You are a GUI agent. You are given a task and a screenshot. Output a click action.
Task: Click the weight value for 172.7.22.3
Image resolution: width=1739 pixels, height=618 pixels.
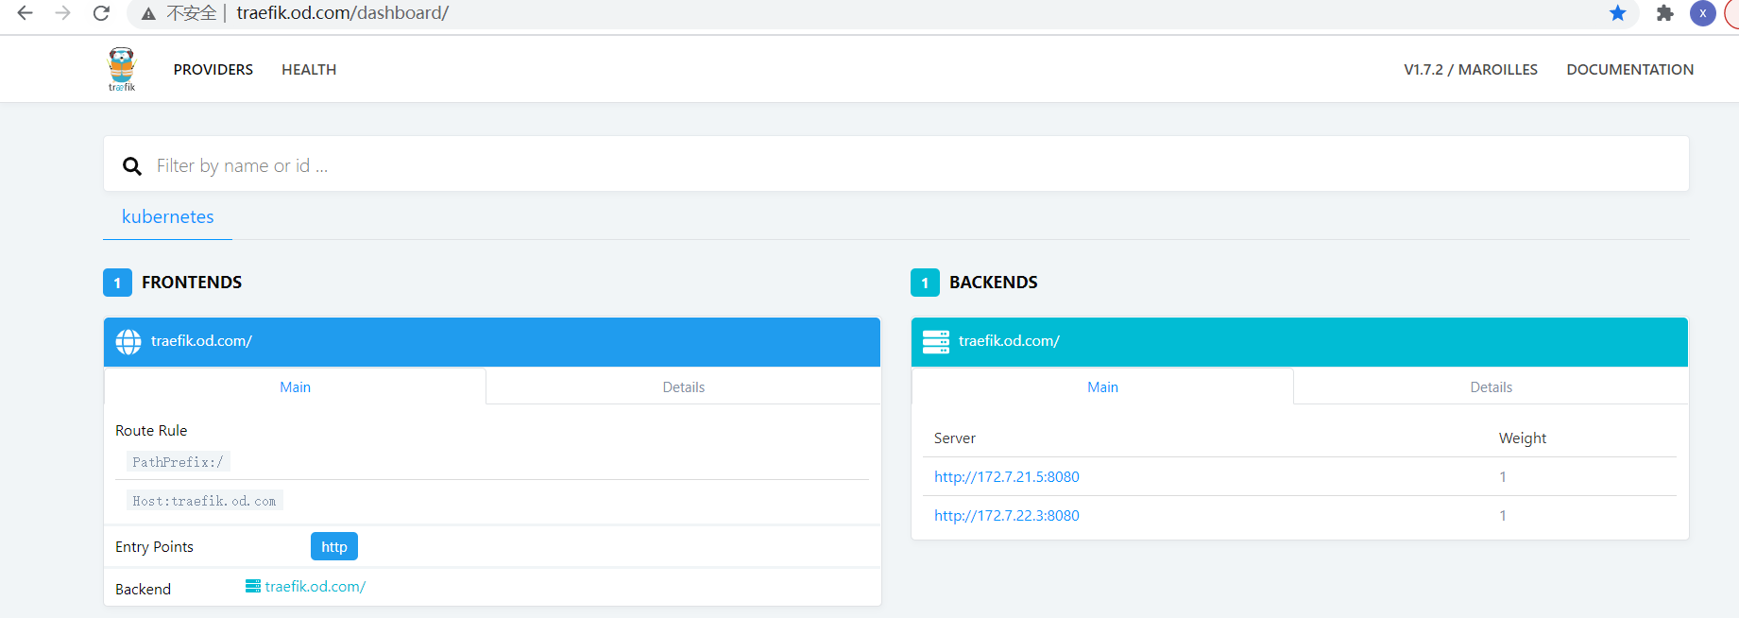pos(1503,515)
